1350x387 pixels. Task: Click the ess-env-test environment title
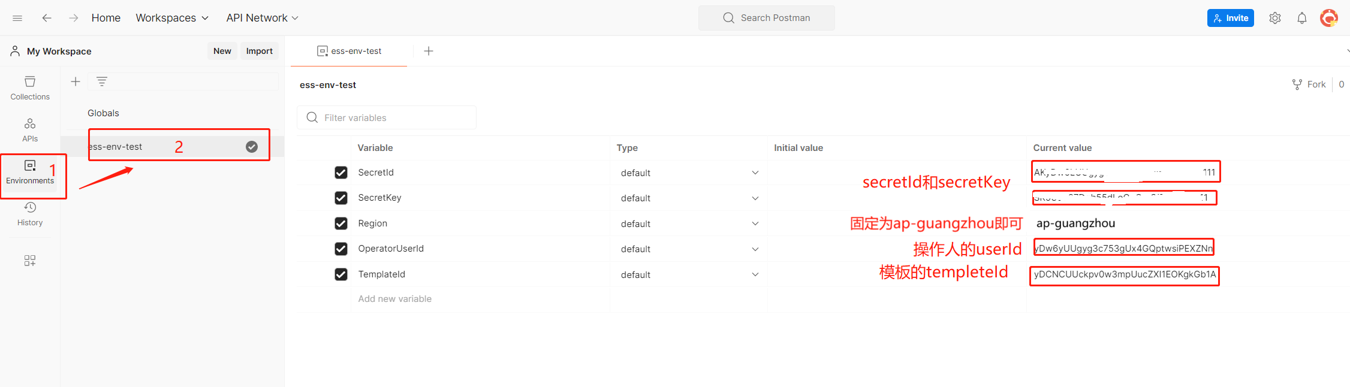click(328, 85)
